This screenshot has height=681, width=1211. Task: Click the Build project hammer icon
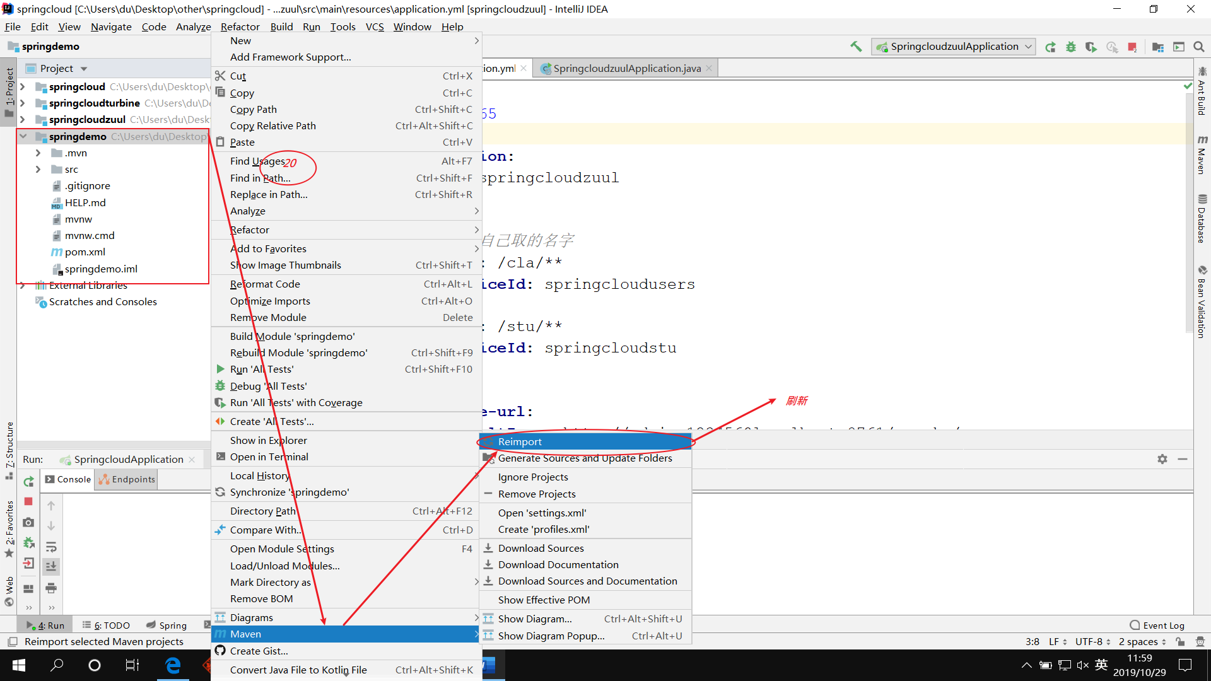(856, 47)
